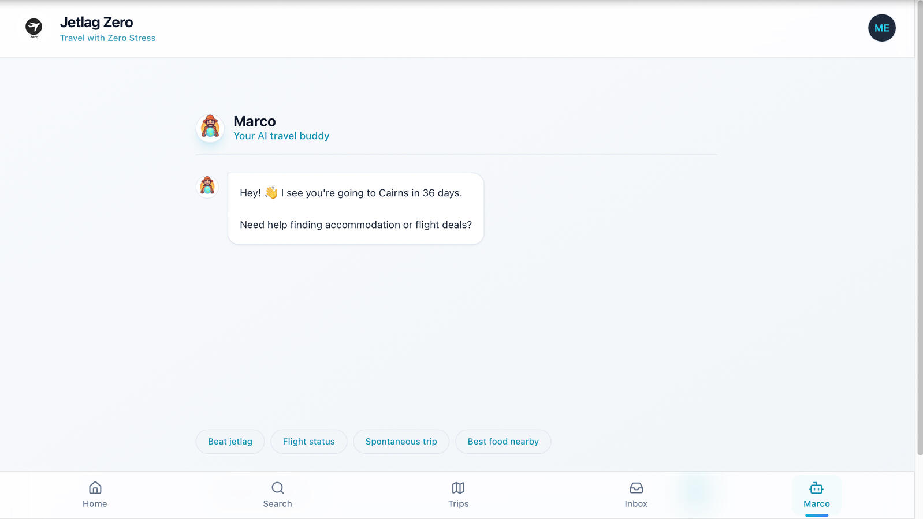Open Home from the house icon
Viewport: 923px width, 519px height.
(95, 488)
